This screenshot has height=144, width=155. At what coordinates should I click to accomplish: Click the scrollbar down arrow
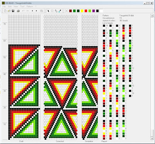(152, 138)
